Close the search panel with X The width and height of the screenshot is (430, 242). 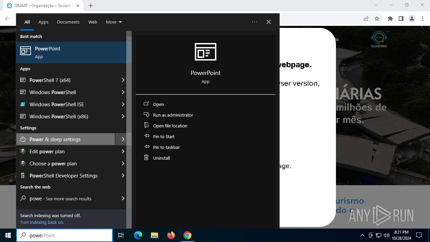[269, 22]
